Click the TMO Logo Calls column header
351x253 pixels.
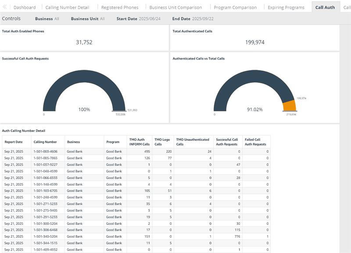[162, 142]
